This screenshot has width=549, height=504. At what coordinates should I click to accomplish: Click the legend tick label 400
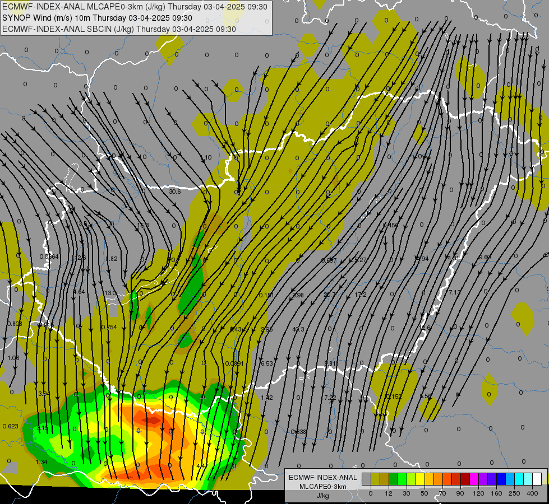[532, 493]
